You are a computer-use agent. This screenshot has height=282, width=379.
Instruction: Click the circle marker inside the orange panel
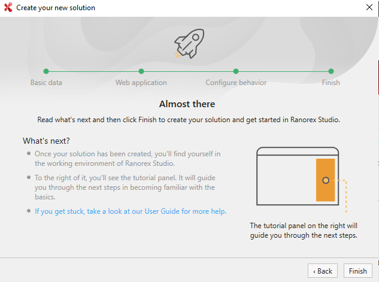point(325,180)
